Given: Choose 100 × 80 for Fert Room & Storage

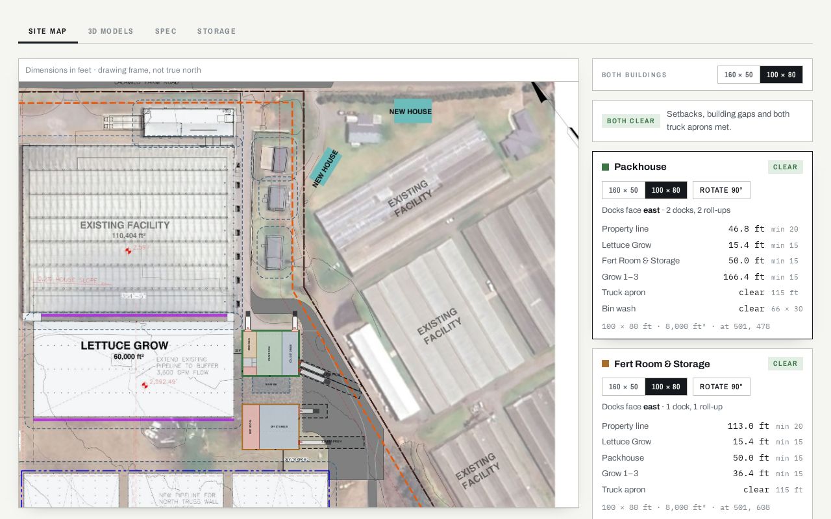Looking at the screenshot, I should click(x=666, y=387).
